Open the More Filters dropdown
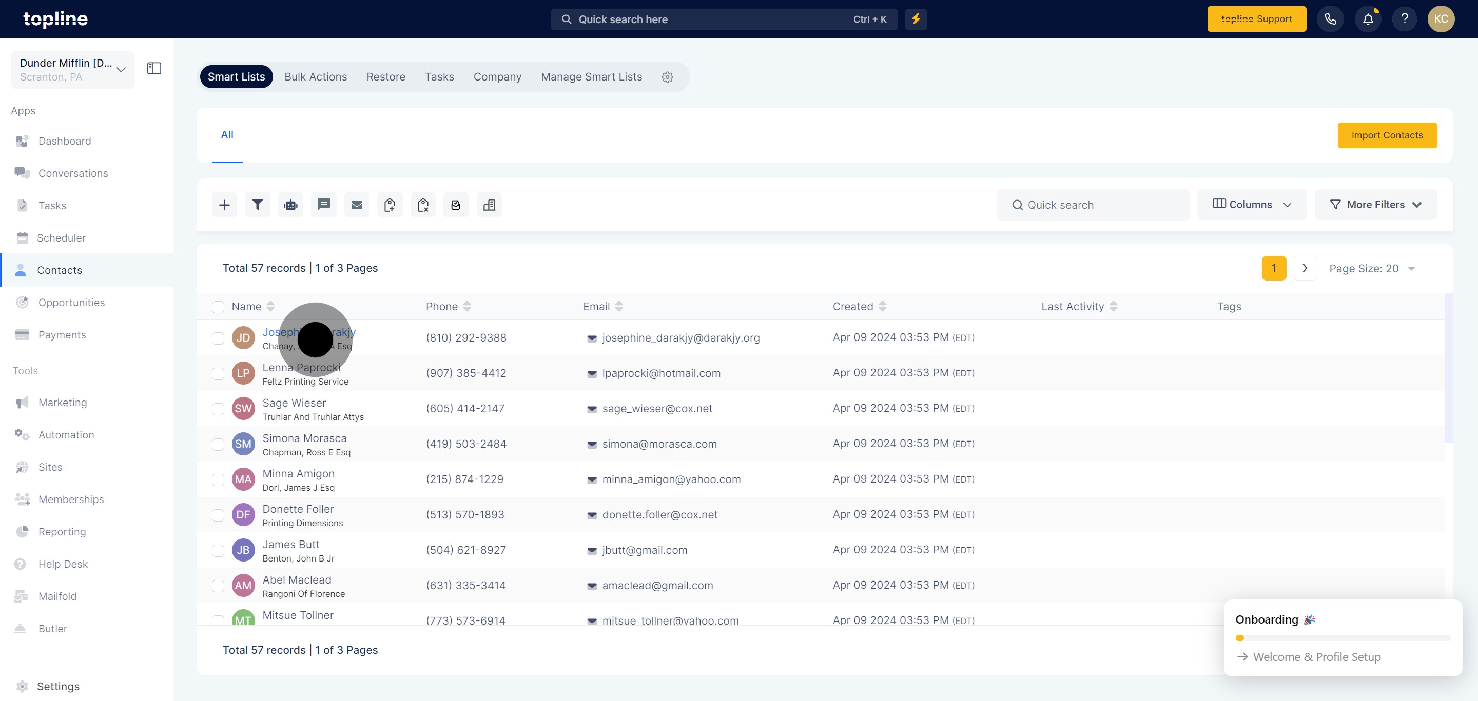Viewport: 1478px width, 701px height. (x=1375, y=205)
